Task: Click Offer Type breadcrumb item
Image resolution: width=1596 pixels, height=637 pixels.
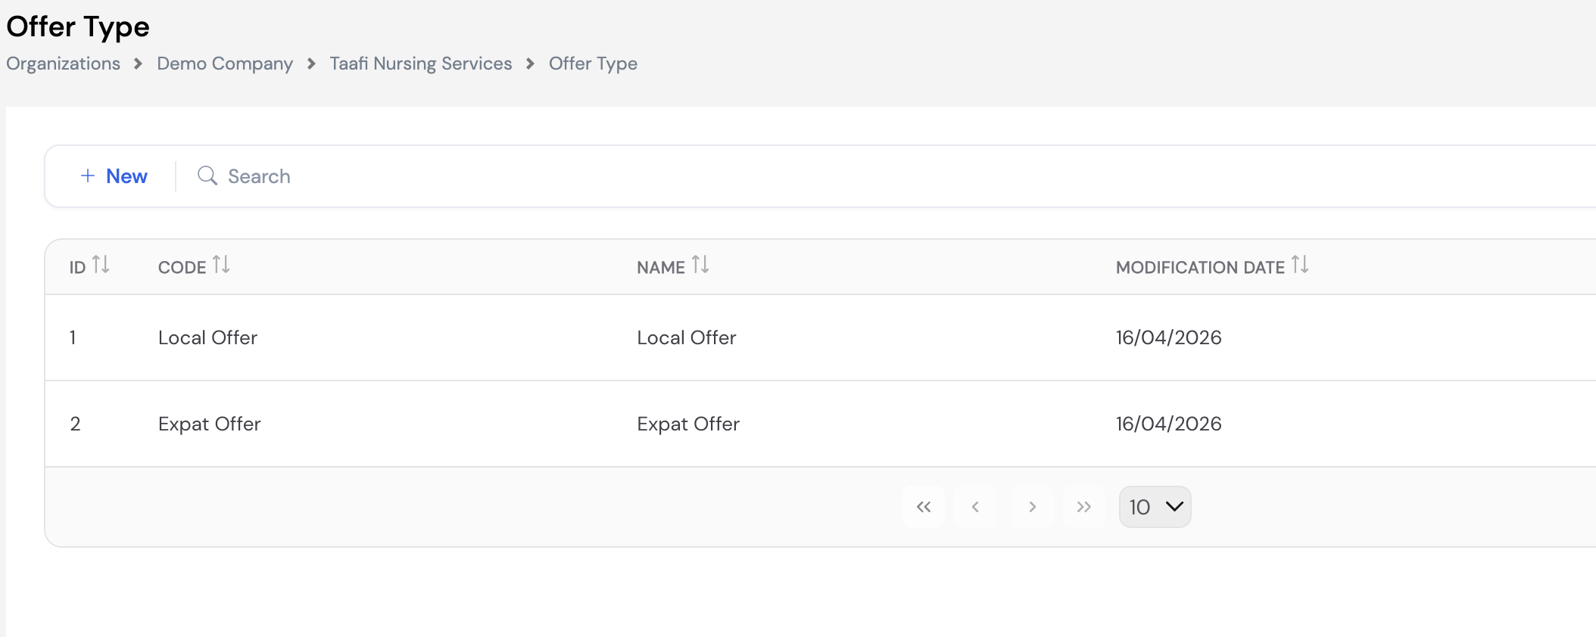Action: click(593, 64)
